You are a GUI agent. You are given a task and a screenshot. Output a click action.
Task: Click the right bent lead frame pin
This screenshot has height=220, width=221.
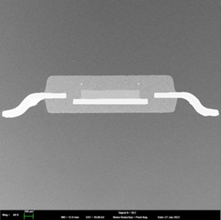click(x=186, y=103)
